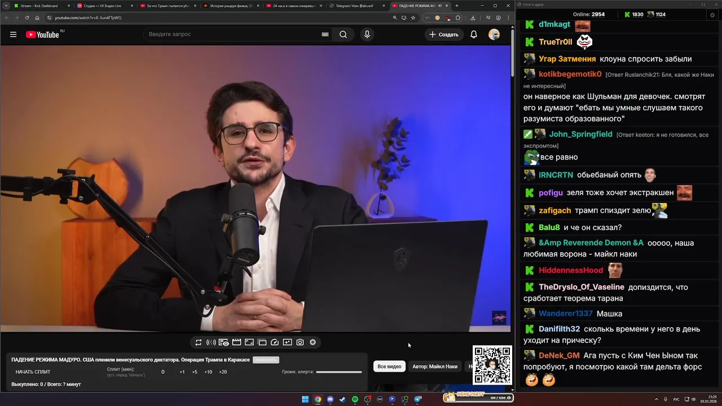This screenshot has width=722, height=406.
Task: Switch to Студия — VK Видео Live tab
Action: pyautogui.click(x=105, y=6)
